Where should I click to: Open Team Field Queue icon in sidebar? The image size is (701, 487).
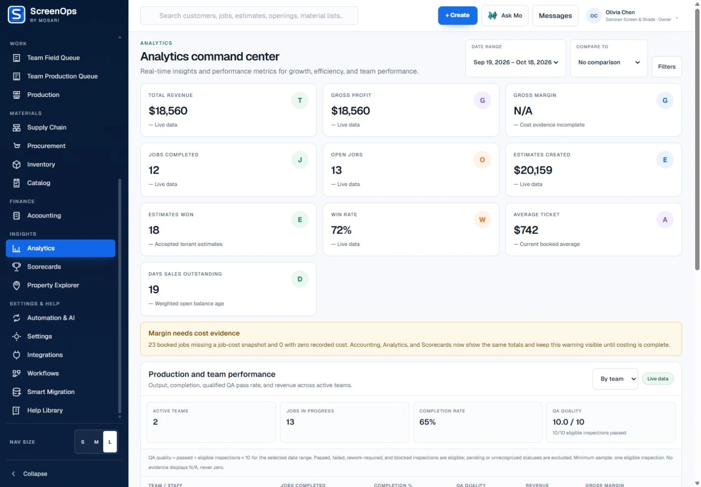point(16,58)
